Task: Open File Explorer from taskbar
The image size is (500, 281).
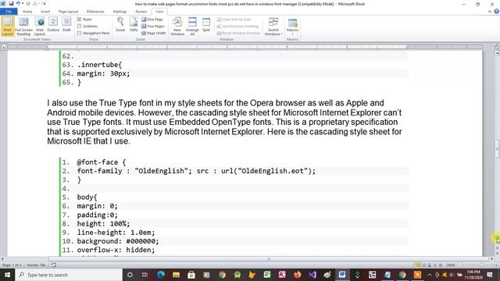Action: 176,275
